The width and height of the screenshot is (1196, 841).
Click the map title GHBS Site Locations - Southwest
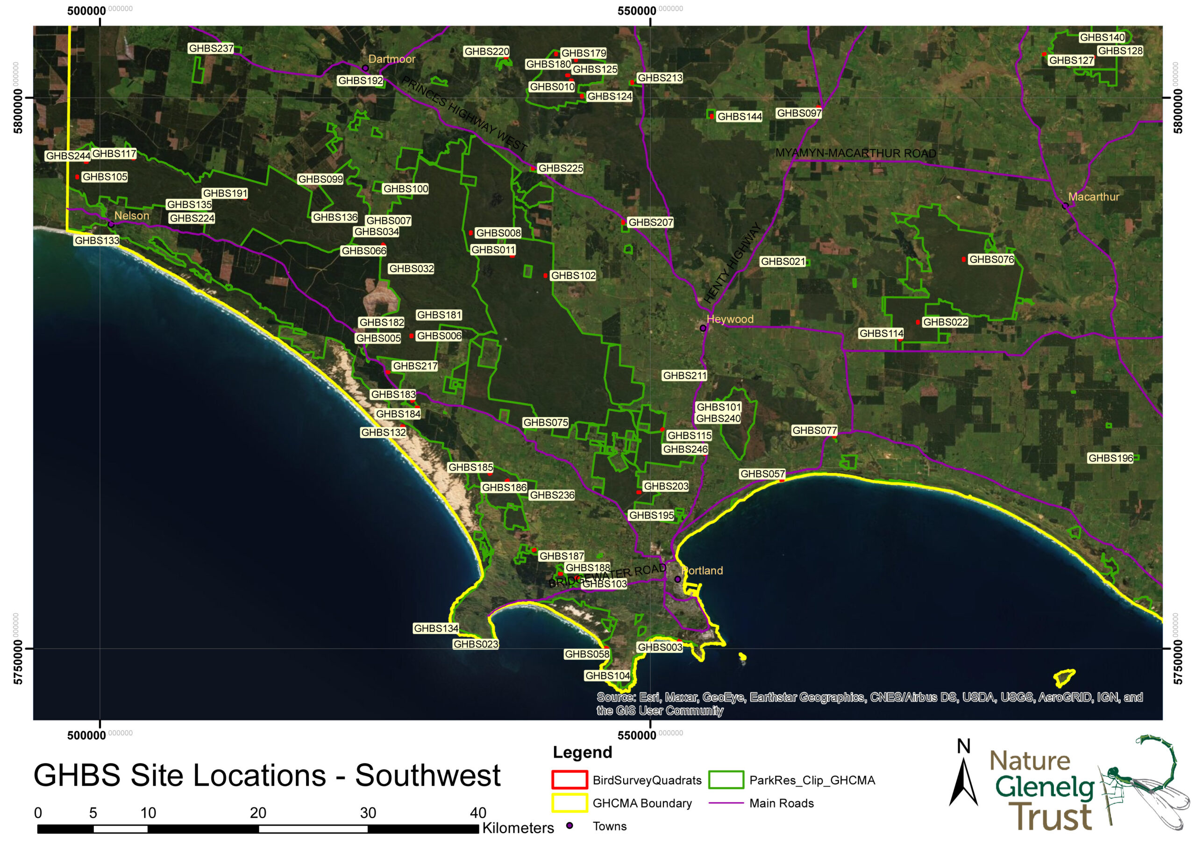[x=267, y=775]
